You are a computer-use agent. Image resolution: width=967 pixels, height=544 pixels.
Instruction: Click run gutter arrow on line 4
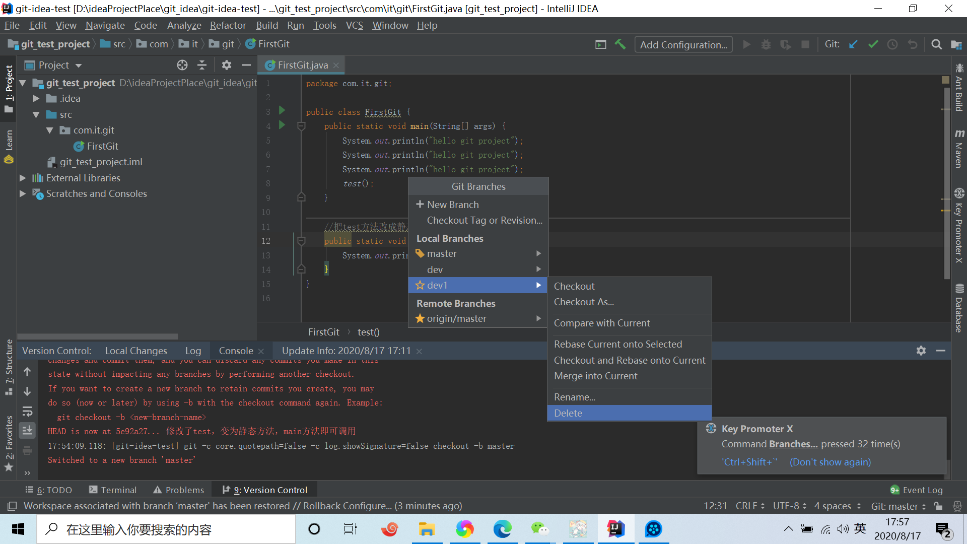tap(282, 125)
